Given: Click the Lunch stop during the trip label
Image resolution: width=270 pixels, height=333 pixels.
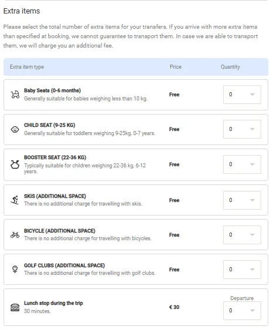Looking at the screenshot, I should [x=53, y=303].
